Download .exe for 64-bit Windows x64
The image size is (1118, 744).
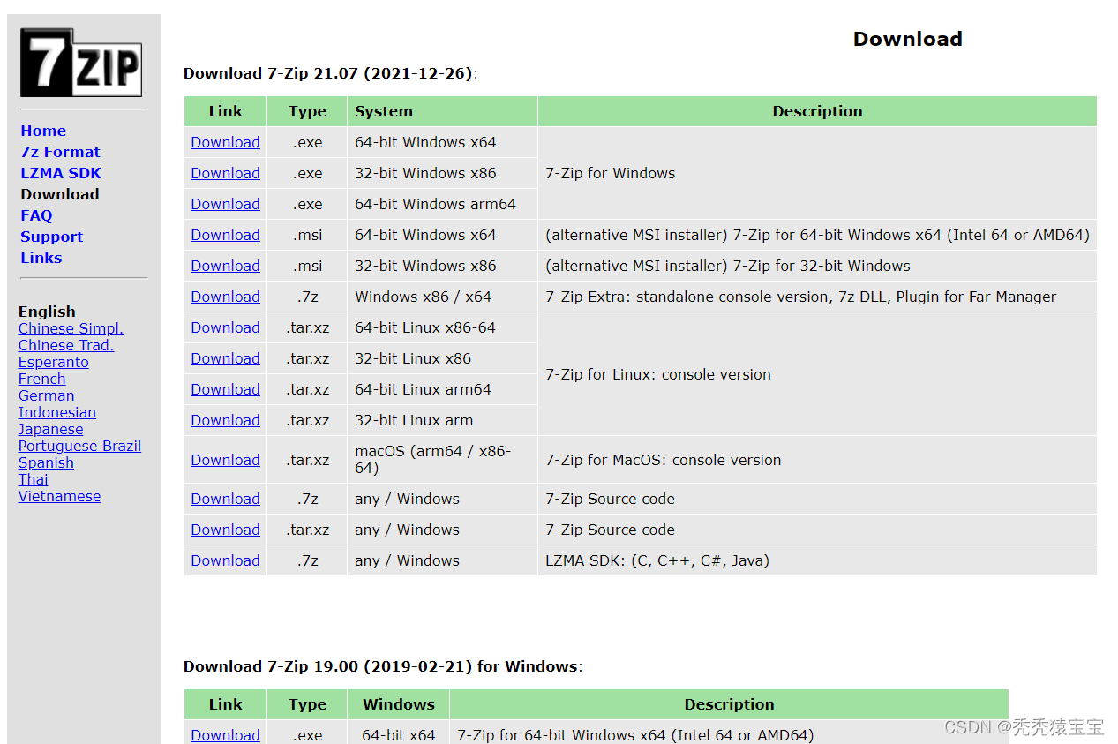[x=225, y=142]
